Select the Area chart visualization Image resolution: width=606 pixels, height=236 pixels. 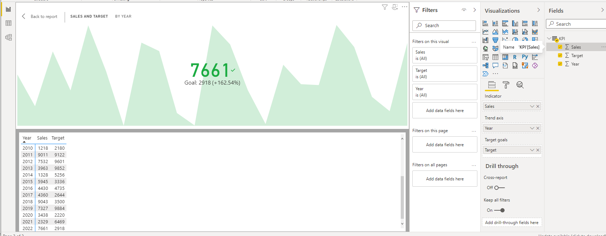[x=495, y=32]
